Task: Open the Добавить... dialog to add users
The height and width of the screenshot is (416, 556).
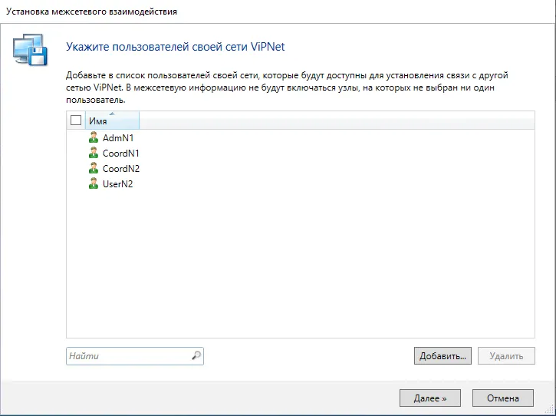Action: pyautogui.click(x=442, y=356)
